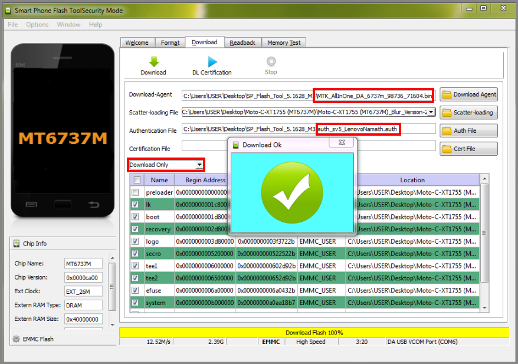Click the Download-Agent path field
518x364 pixels.
(x=309, y=96)
